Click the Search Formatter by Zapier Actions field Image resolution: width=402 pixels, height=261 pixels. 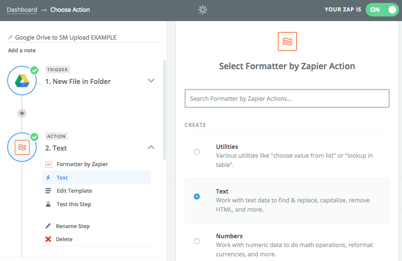point(287,99)
